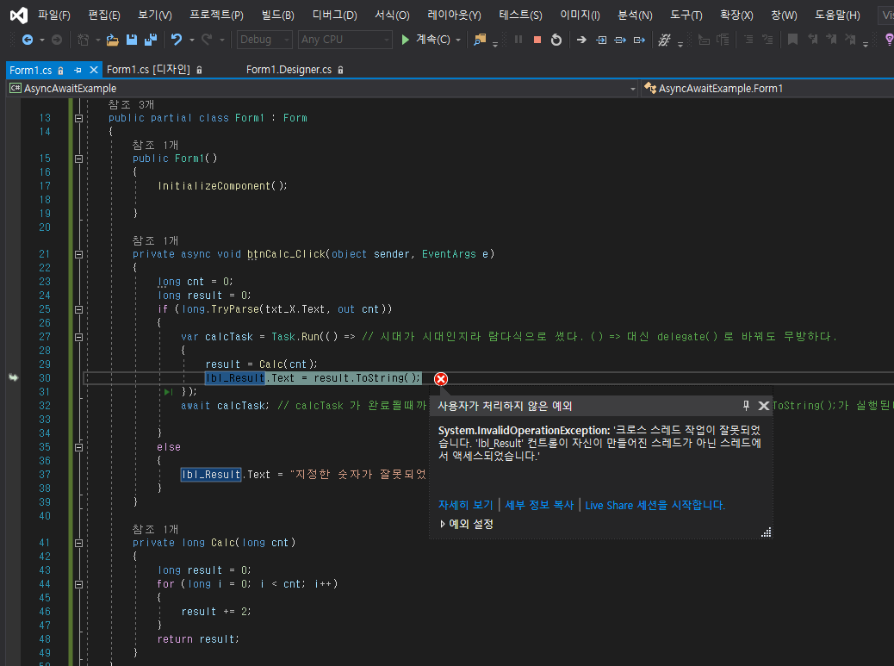
Task: Open the 분석(N) menu
Action: click(x=635, y=15)
